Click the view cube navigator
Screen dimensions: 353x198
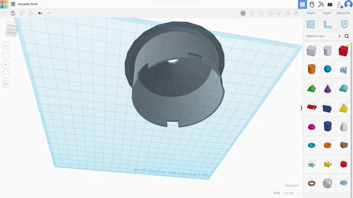(12, 29)
